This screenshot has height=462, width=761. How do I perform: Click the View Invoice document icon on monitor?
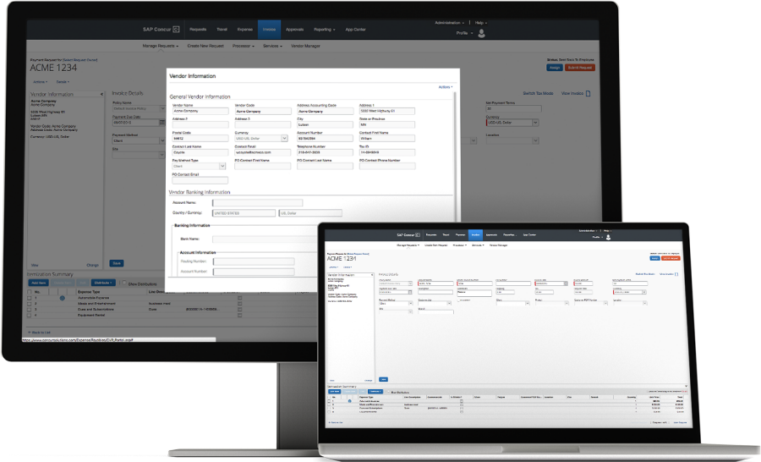point(589,93)
